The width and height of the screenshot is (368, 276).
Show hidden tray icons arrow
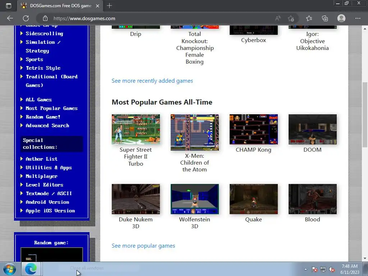tap(305, 270)
